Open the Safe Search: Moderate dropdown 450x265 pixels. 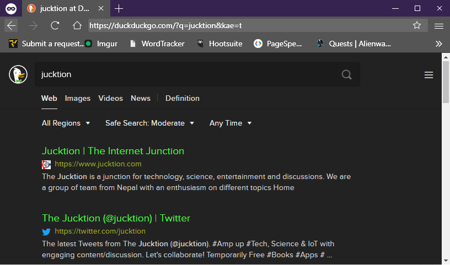[x=149, y=123]
